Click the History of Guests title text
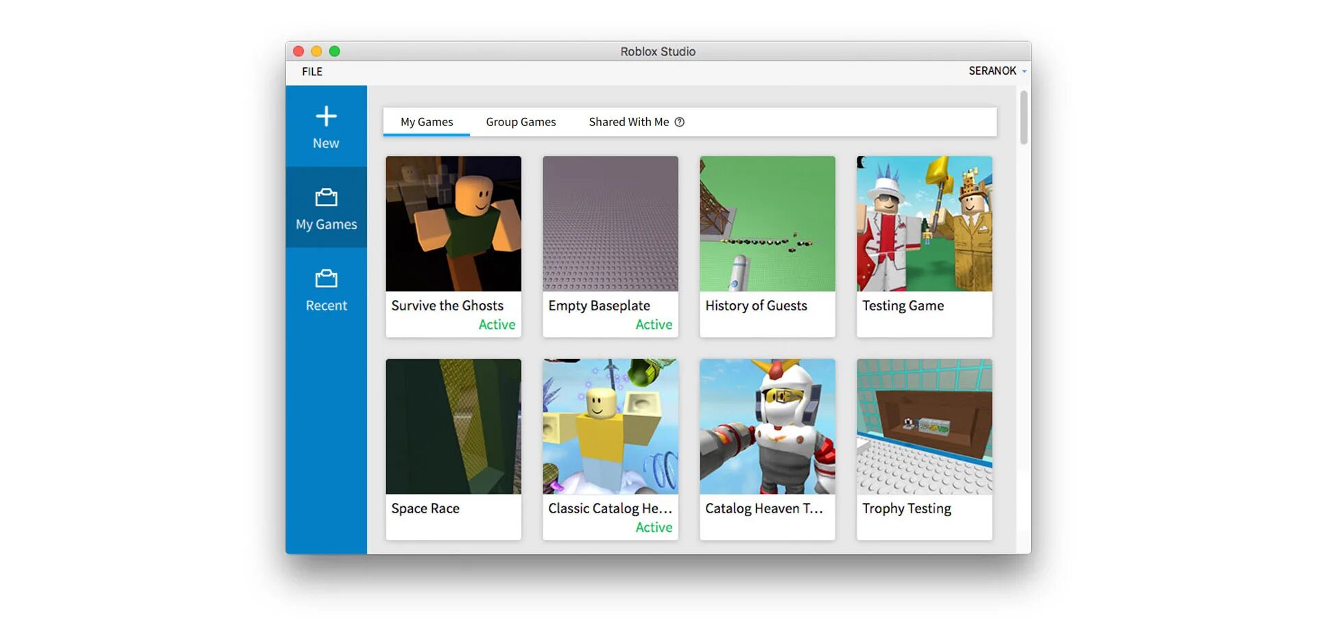 756,306
